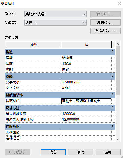Apply changes with the 应用 button

click(x=108, y=152)
